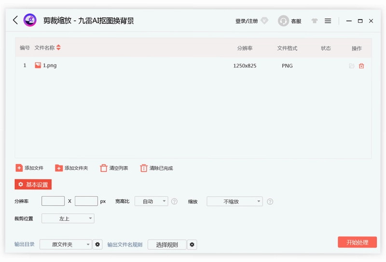Screen dimensions: 386x262
Task: Open the hamburger main menu
Action: coord(328,21)
